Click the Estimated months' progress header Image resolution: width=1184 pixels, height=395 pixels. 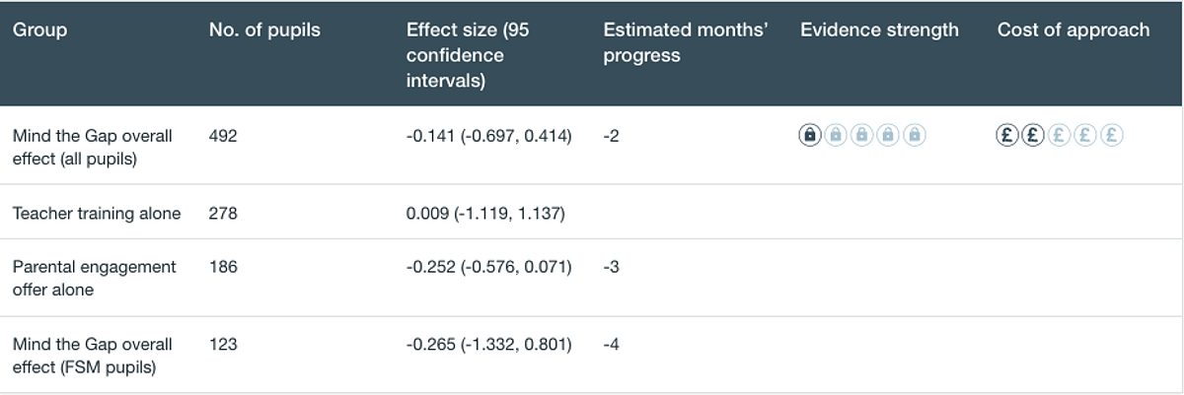(686, 42)
